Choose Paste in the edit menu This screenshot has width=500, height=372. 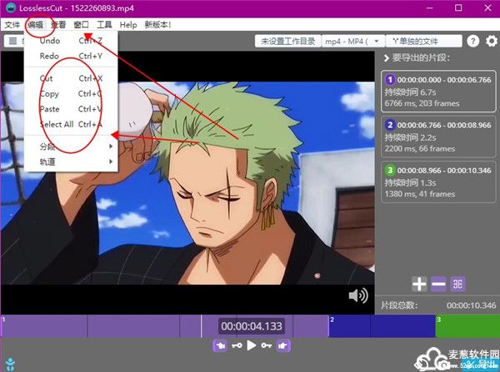71,109
